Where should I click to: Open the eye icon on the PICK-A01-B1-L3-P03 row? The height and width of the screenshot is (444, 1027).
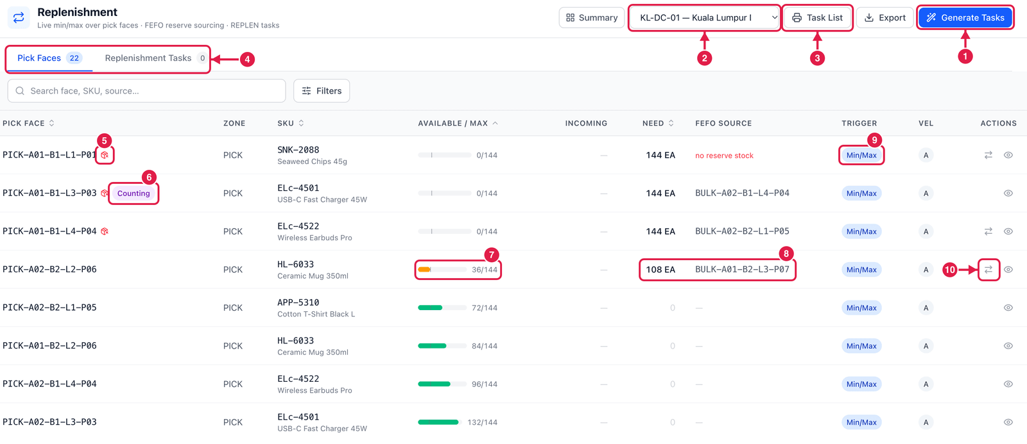pos(1008,193)
